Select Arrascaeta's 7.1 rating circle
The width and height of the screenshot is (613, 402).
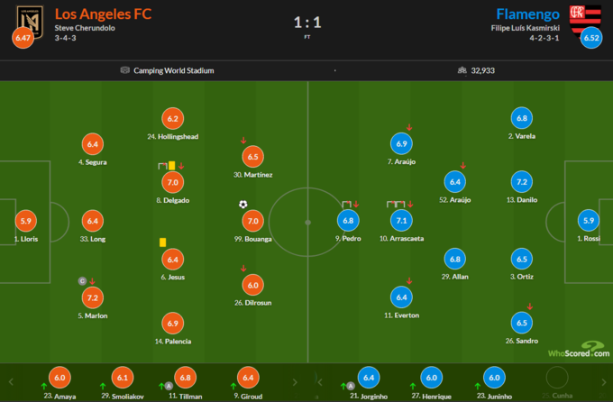(x=400, y=220)
